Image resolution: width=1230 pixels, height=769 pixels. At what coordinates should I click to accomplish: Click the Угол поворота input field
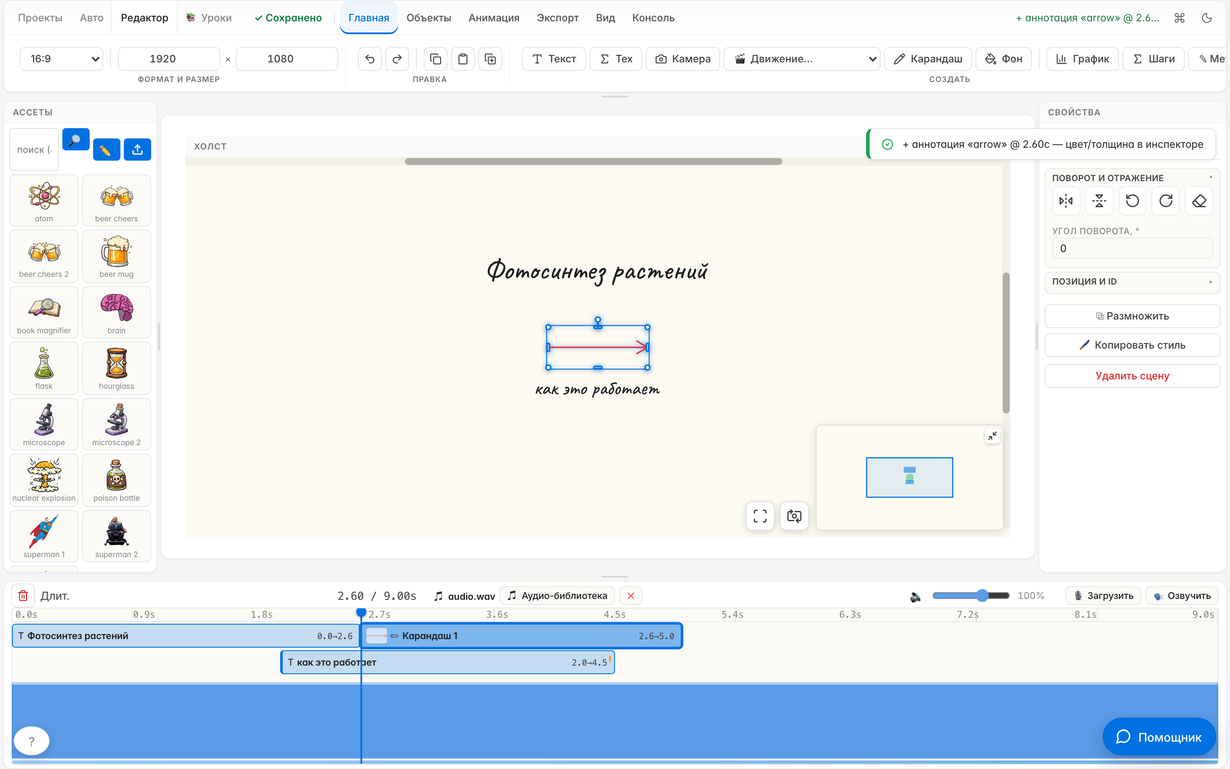click(1133, 249)
